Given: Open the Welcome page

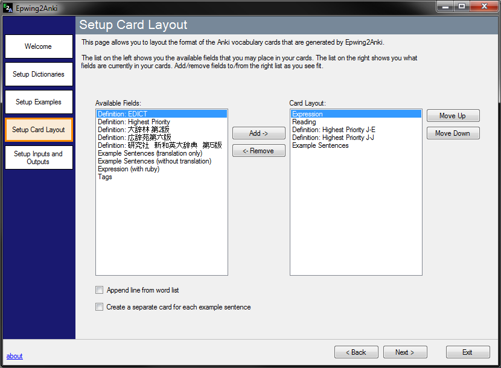Looking at the screenshot, I should (38, 46).
